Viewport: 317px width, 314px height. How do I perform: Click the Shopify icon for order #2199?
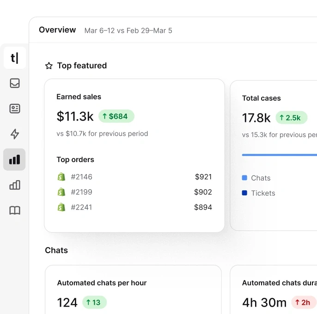(x=61, y=192)
